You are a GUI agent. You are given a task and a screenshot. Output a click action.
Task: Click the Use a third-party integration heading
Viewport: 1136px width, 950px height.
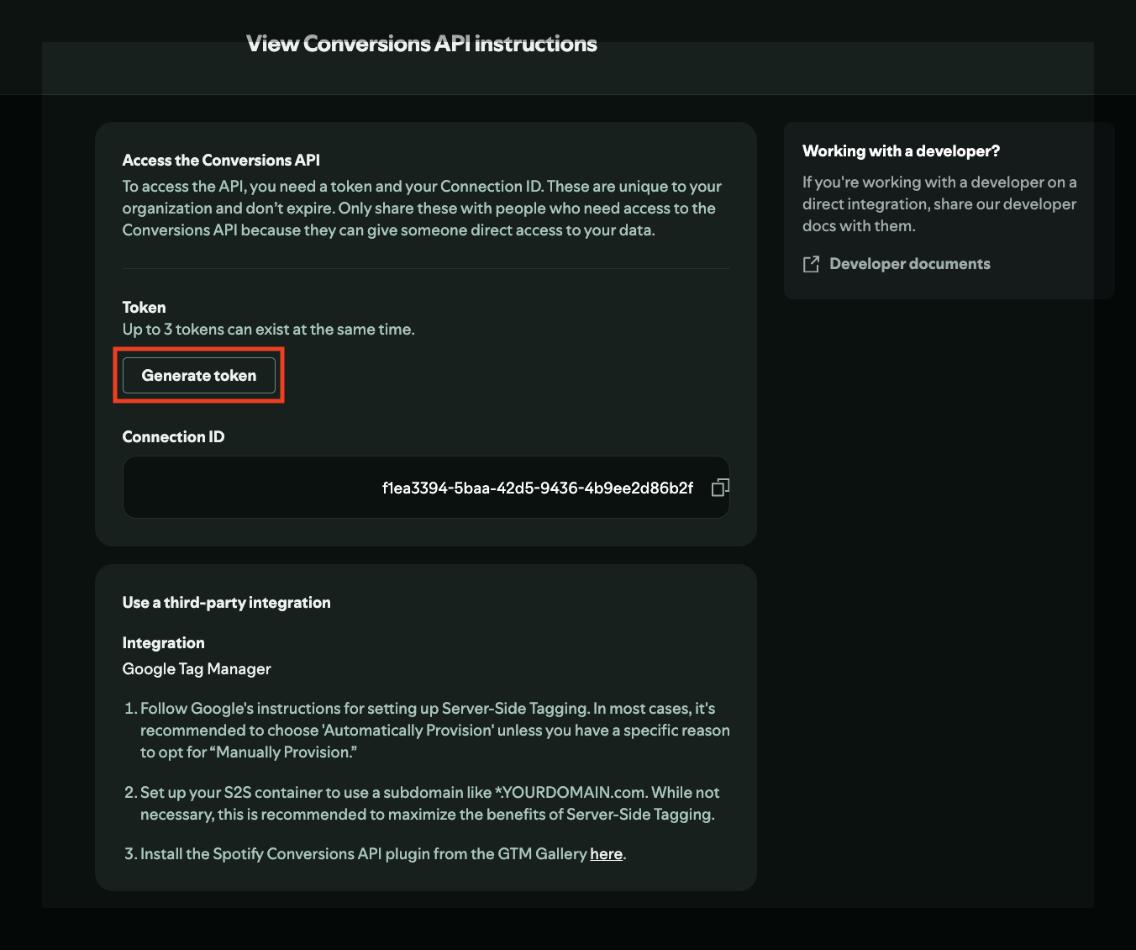[x=226, y=603]
